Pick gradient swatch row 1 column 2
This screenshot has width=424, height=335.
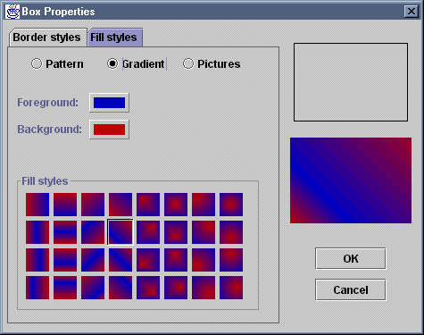coord(65,205)
